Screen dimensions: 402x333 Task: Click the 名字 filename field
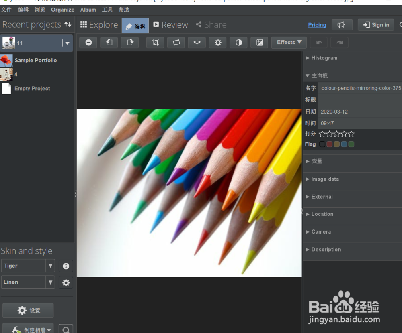[x=360, y=88]
